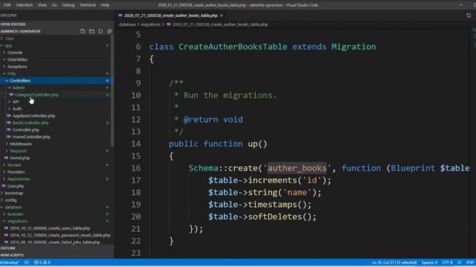The width and height of the screenshot is (476, 267).
Task: Open the View menu
Action: point(42,5)
